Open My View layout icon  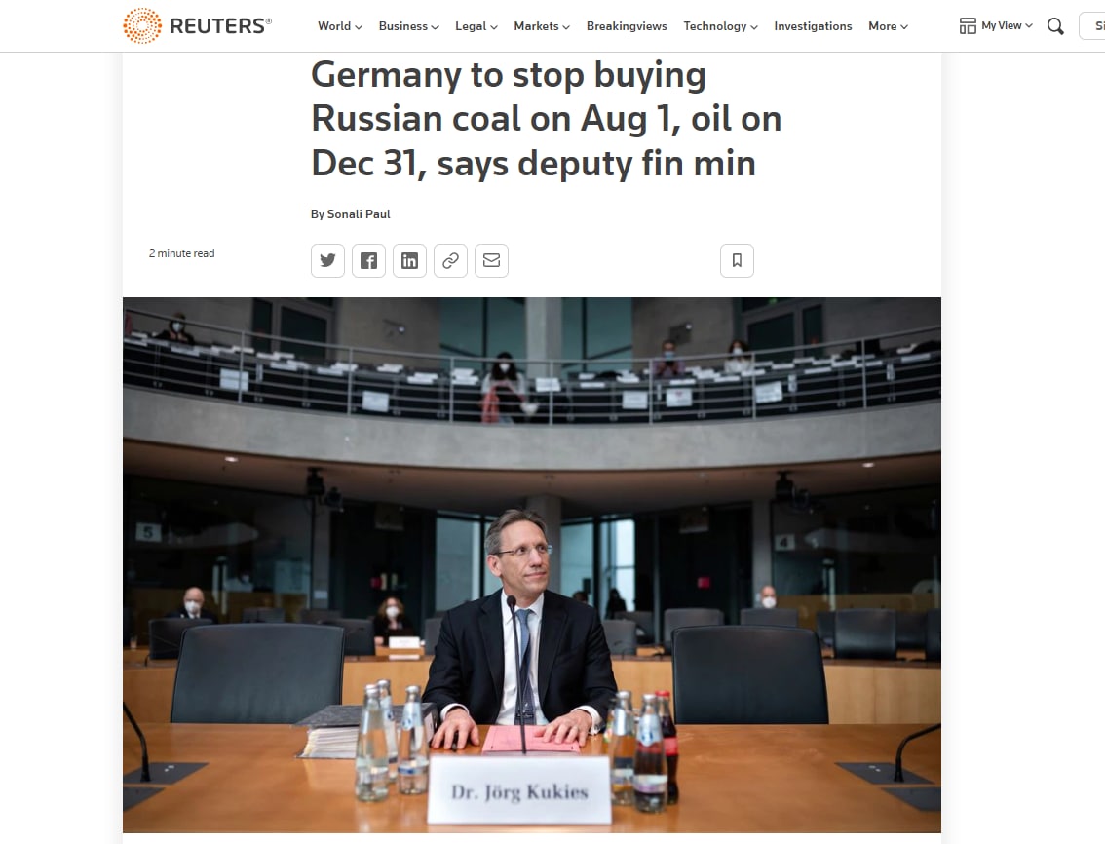(968, 26)
